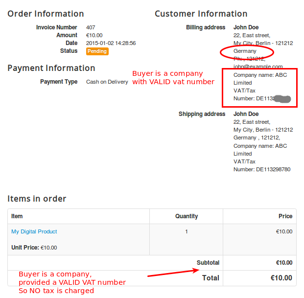This screenshot has height=298, width=304.
Task: Click the Quantity column header
Action: click(x=186, y=216)
